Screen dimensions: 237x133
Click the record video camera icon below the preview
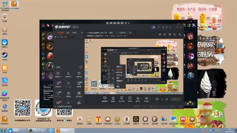(x=157, y=99)
